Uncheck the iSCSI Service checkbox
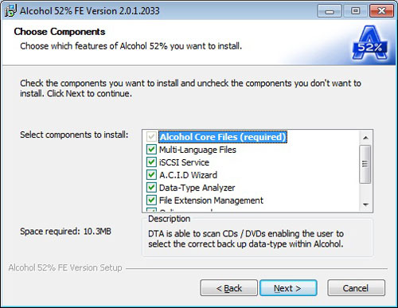Image resolution: width=398 pixels, height=308 pixels. click(x=151, y=162)
